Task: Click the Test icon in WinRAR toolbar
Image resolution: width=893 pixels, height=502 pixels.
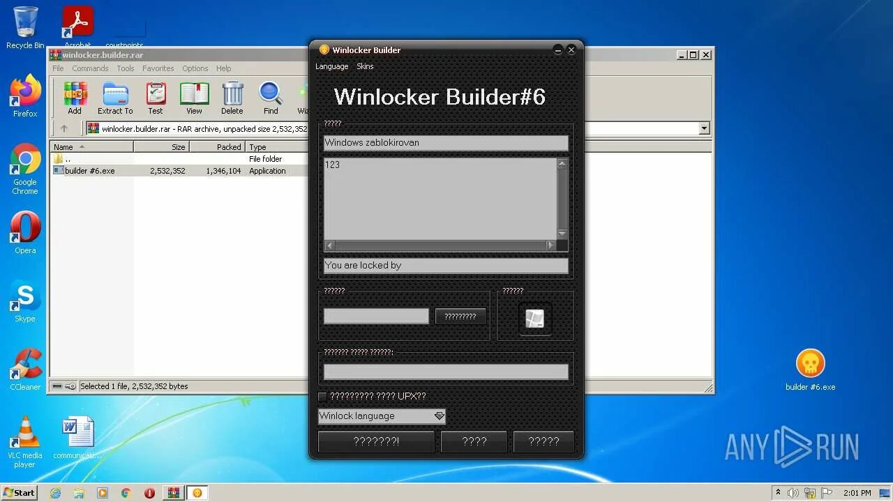Action: (x=156, y=98)
